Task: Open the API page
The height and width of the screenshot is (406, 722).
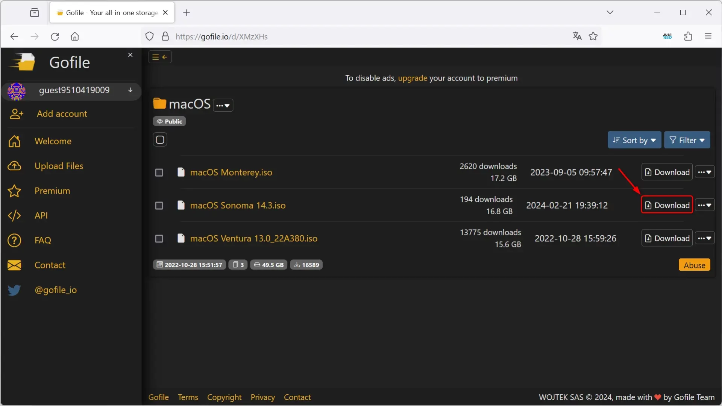Action: 41,216
